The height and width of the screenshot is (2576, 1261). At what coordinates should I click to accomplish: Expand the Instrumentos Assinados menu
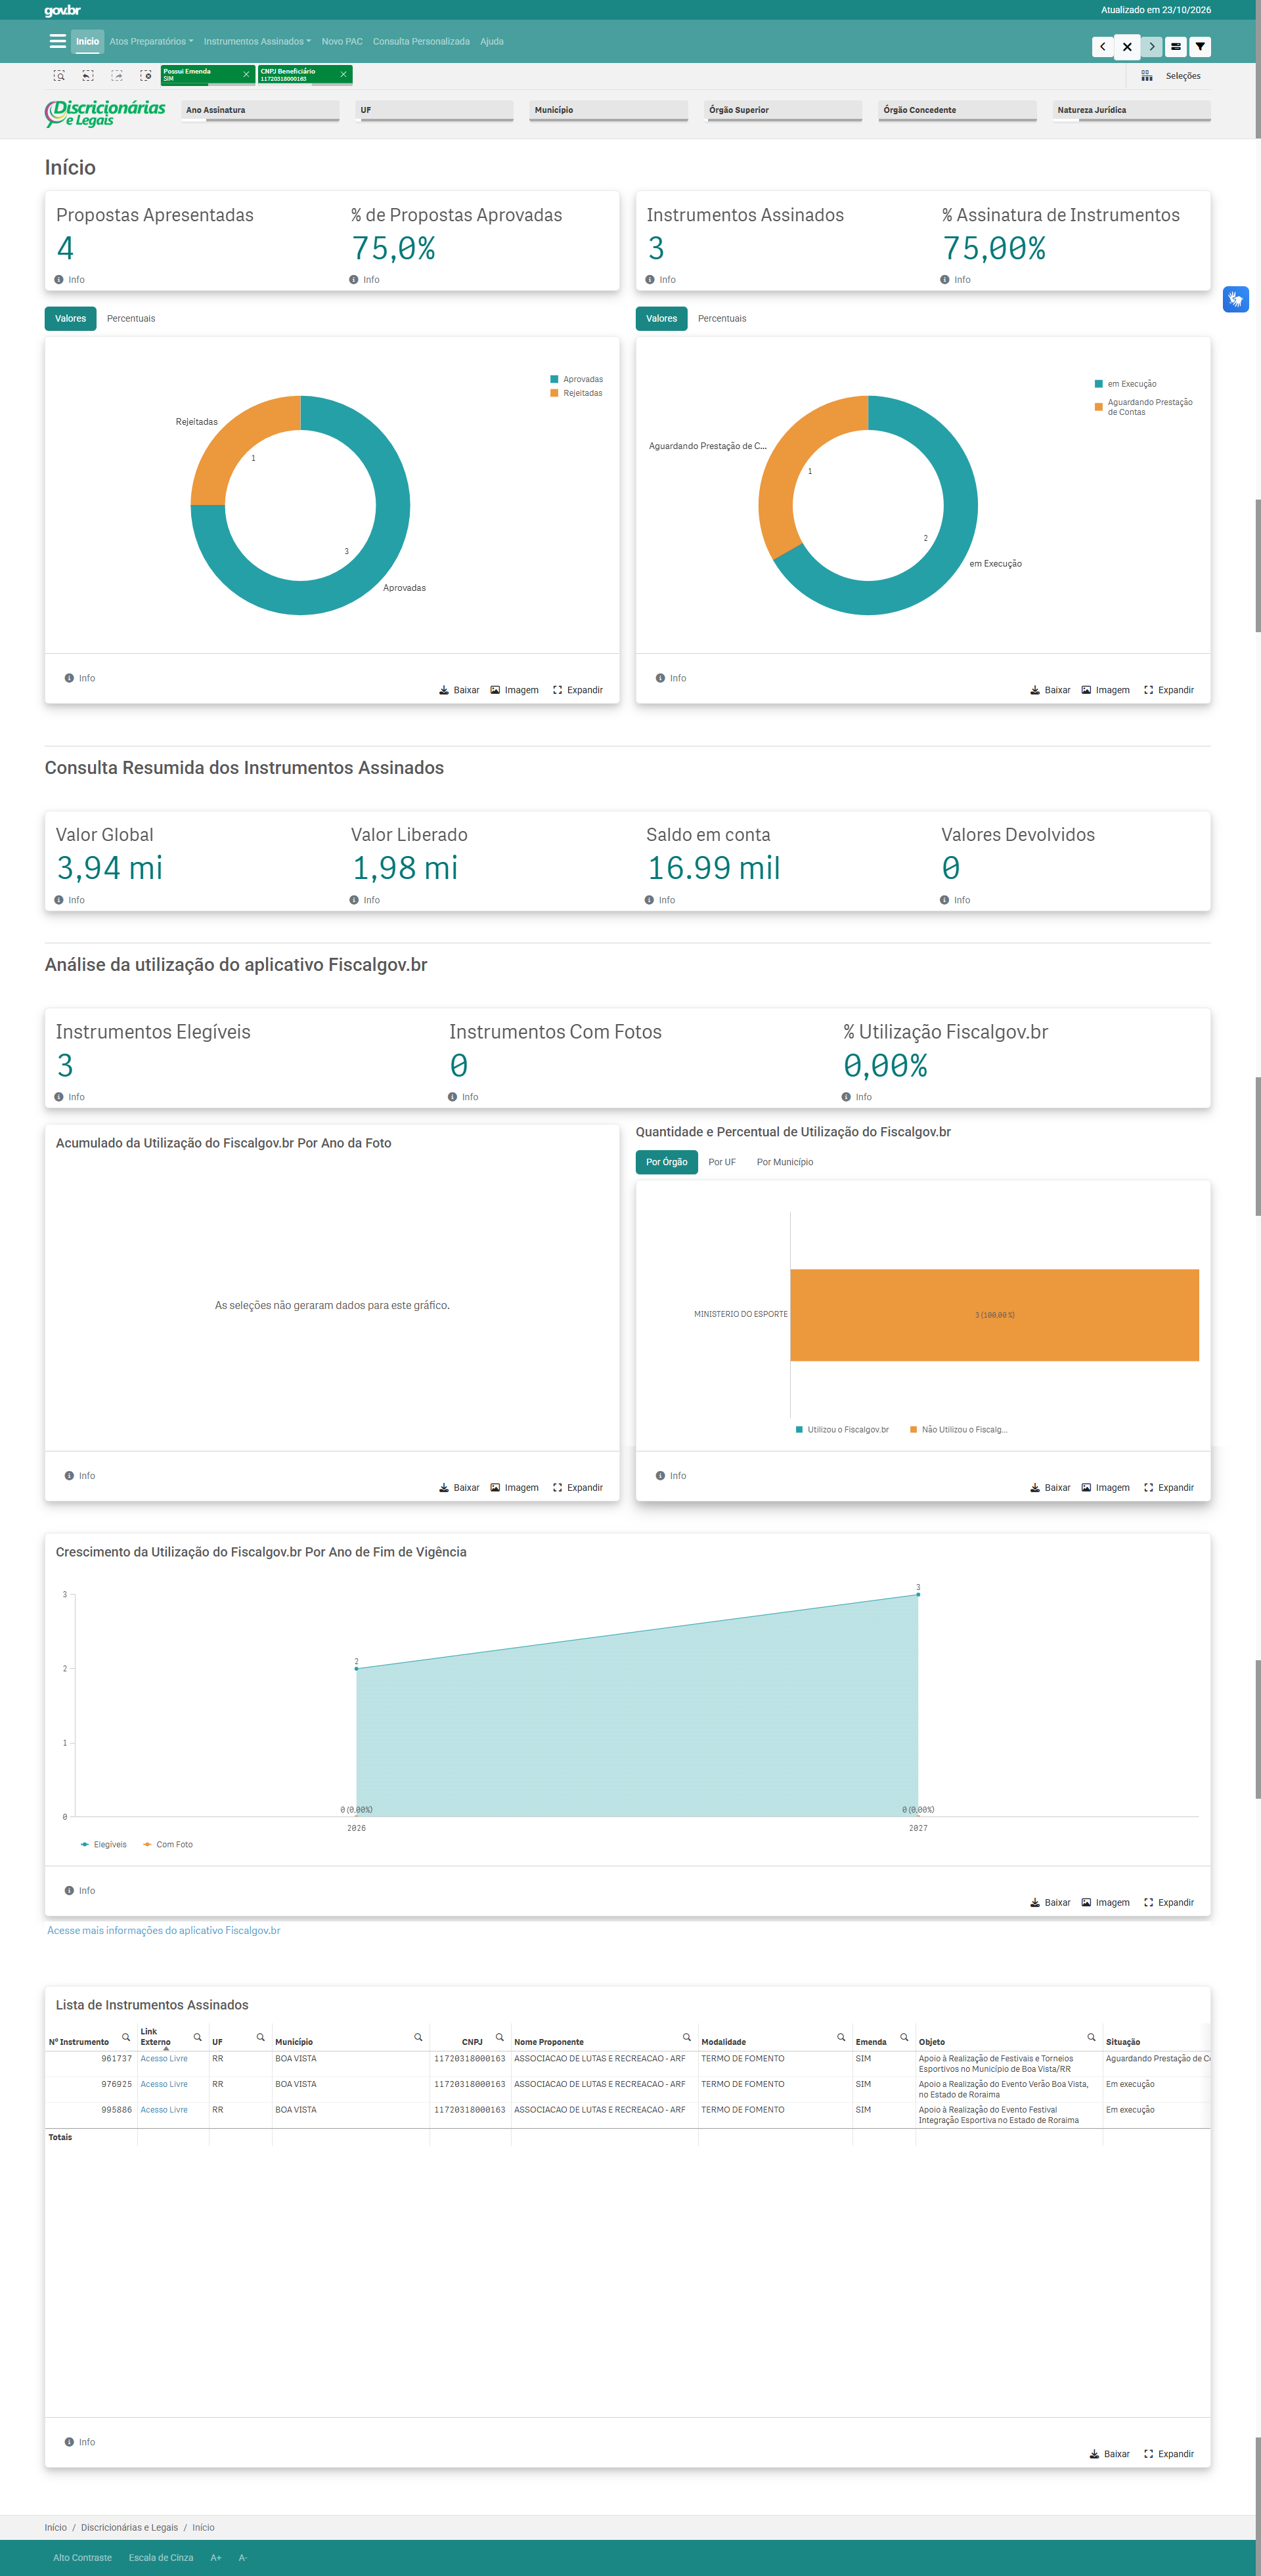[257, 42]
